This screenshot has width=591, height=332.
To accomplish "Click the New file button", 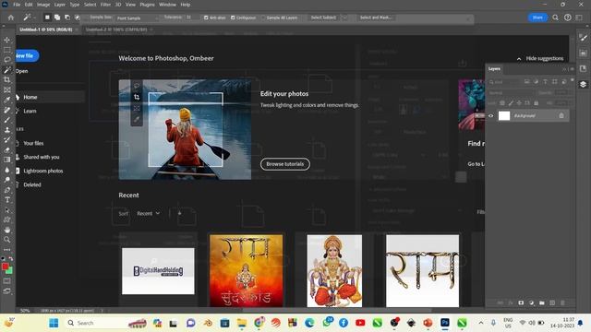I will (27, 55).
